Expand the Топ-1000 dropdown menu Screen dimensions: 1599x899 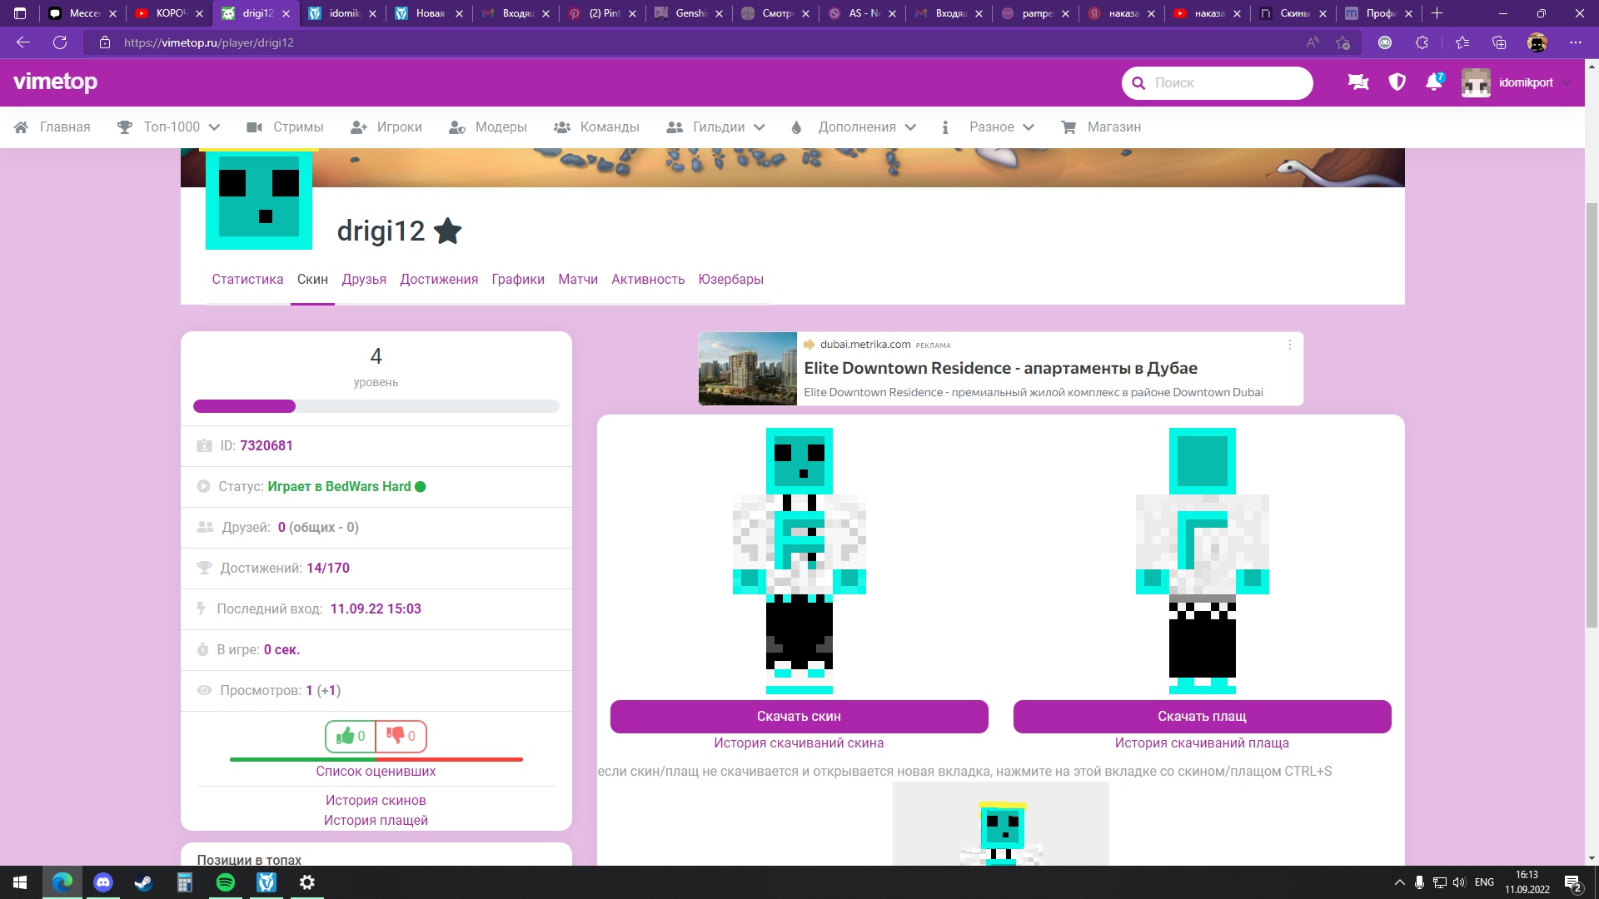[170, 127]
